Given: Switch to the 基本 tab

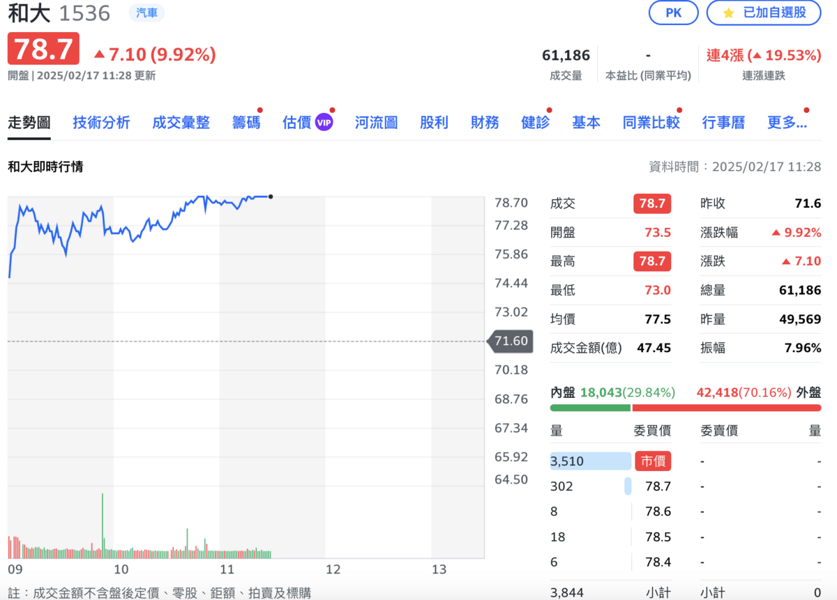Looking at the screenshot, I should pyautogui.click(x=586, y=121).
